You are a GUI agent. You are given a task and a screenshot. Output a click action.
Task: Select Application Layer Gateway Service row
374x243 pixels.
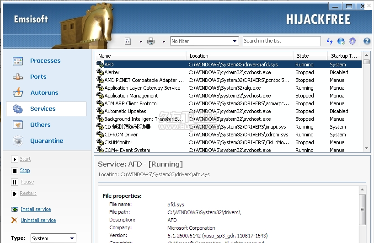(x=228, y=88)
